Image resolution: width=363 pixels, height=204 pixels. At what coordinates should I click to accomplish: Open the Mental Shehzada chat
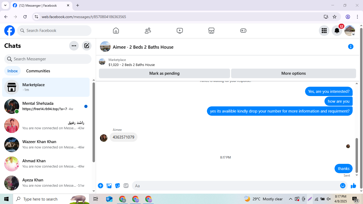(x=46, y=106)
